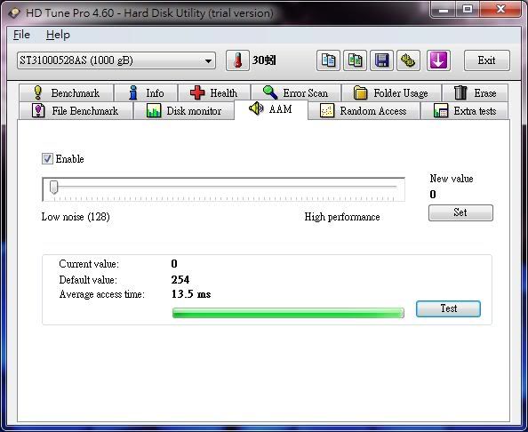Switch to the Benchmark tab
This screenshot has width=528, height=432.
click(x=67, y=92)
